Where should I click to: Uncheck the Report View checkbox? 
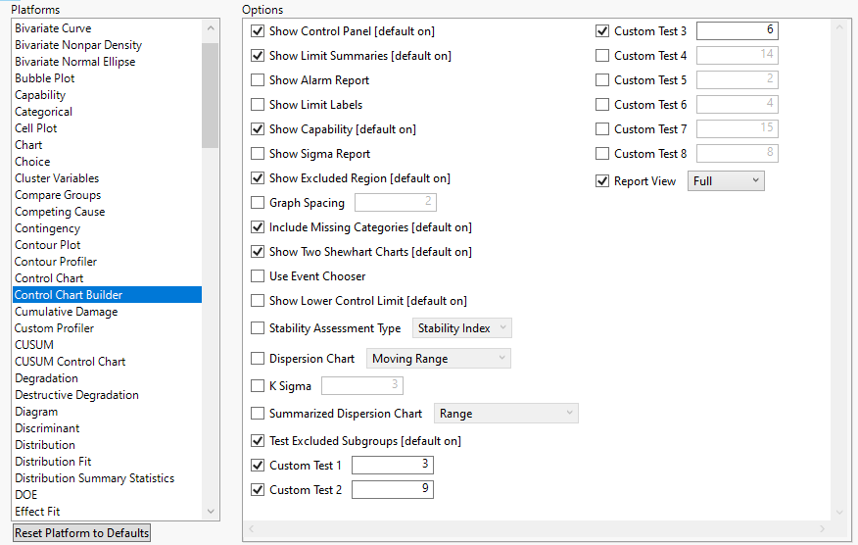coord(602,180)
